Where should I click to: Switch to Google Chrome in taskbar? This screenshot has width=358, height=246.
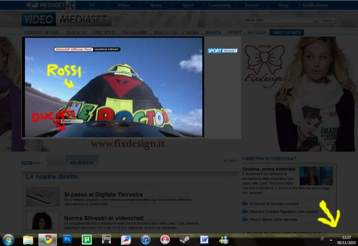pyautogui.click(x=47, y=240)
